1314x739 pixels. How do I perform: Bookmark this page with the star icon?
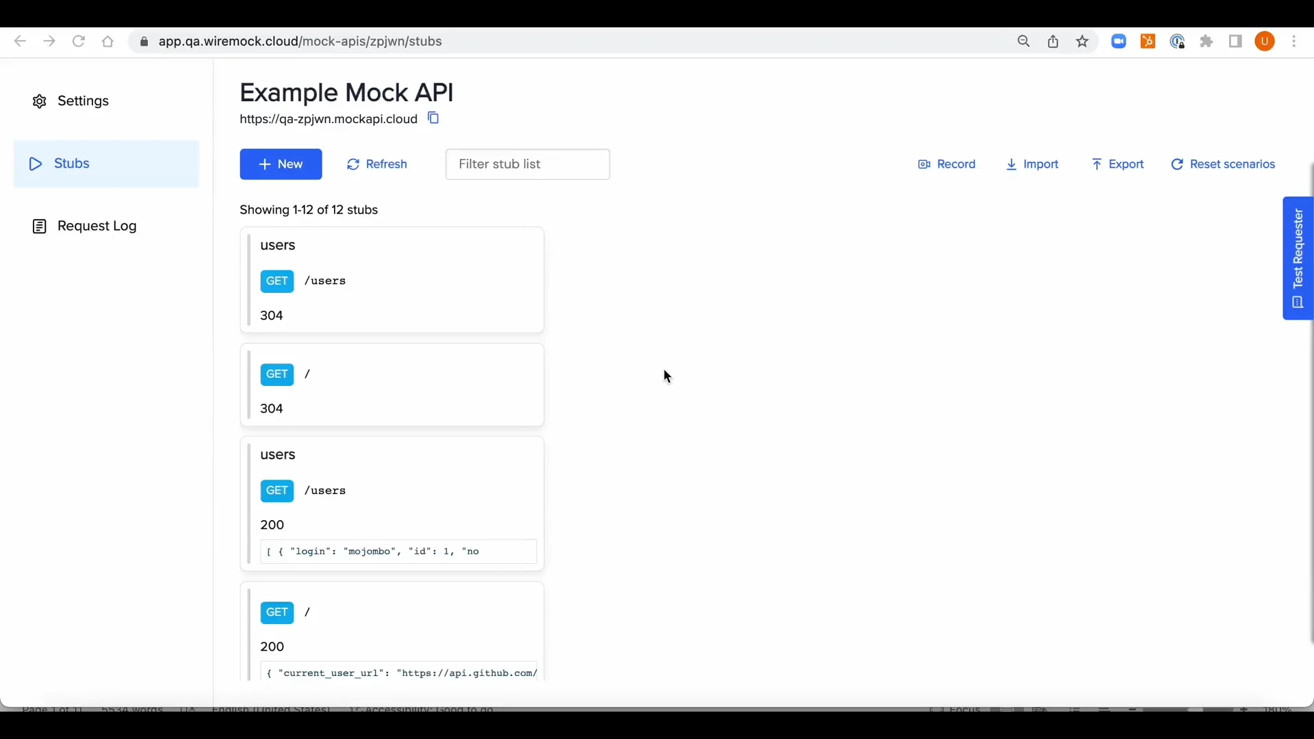point(1082,41)
